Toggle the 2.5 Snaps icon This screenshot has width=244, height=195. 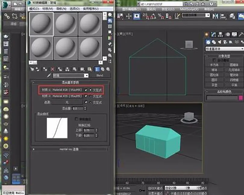[146, 16]
